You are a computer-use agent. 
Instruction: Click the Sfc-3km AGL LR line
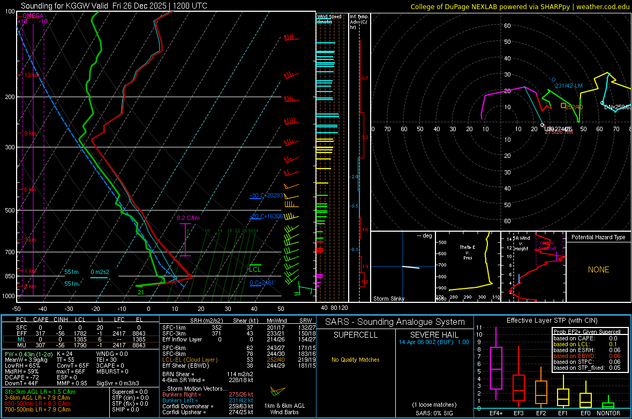pyautogui.click(x=40, y=392)
